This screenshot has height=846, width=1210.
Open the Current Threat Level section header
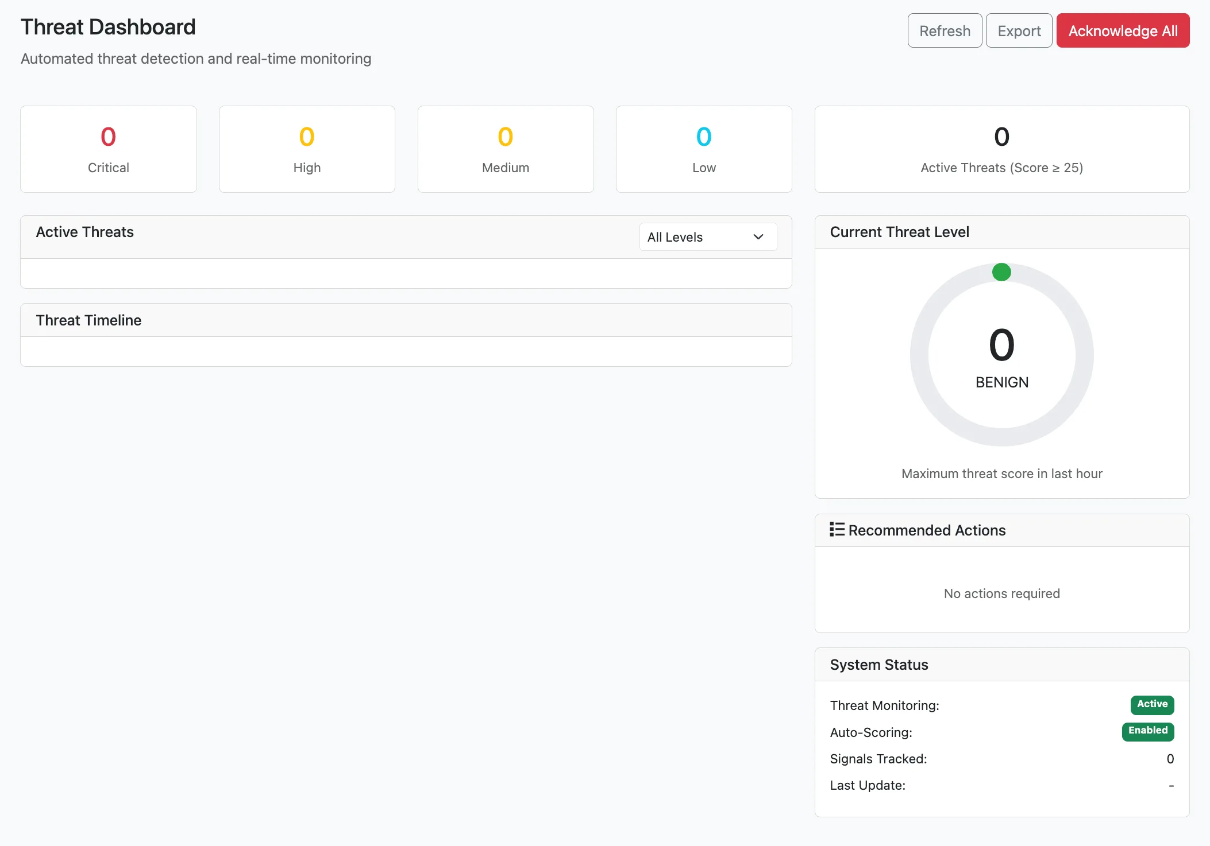coord(899,232)
